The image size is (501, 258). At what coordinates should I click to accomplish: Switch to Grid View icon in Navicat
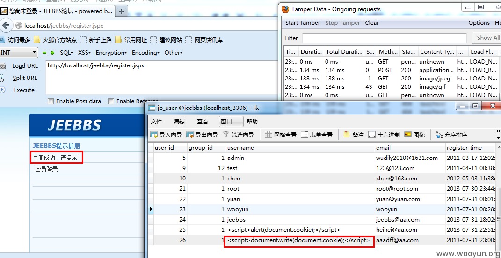[269, 135]
